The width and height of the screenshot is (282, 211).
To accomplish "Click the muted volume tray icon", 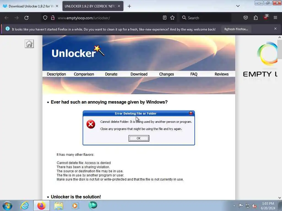I will pos(254,206).
